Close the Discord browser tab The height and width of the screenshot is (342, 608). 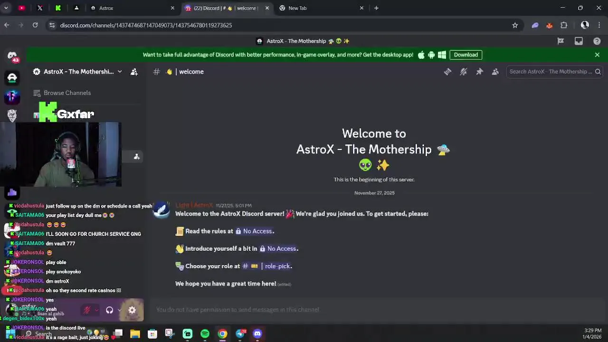(x=267, y=8)
